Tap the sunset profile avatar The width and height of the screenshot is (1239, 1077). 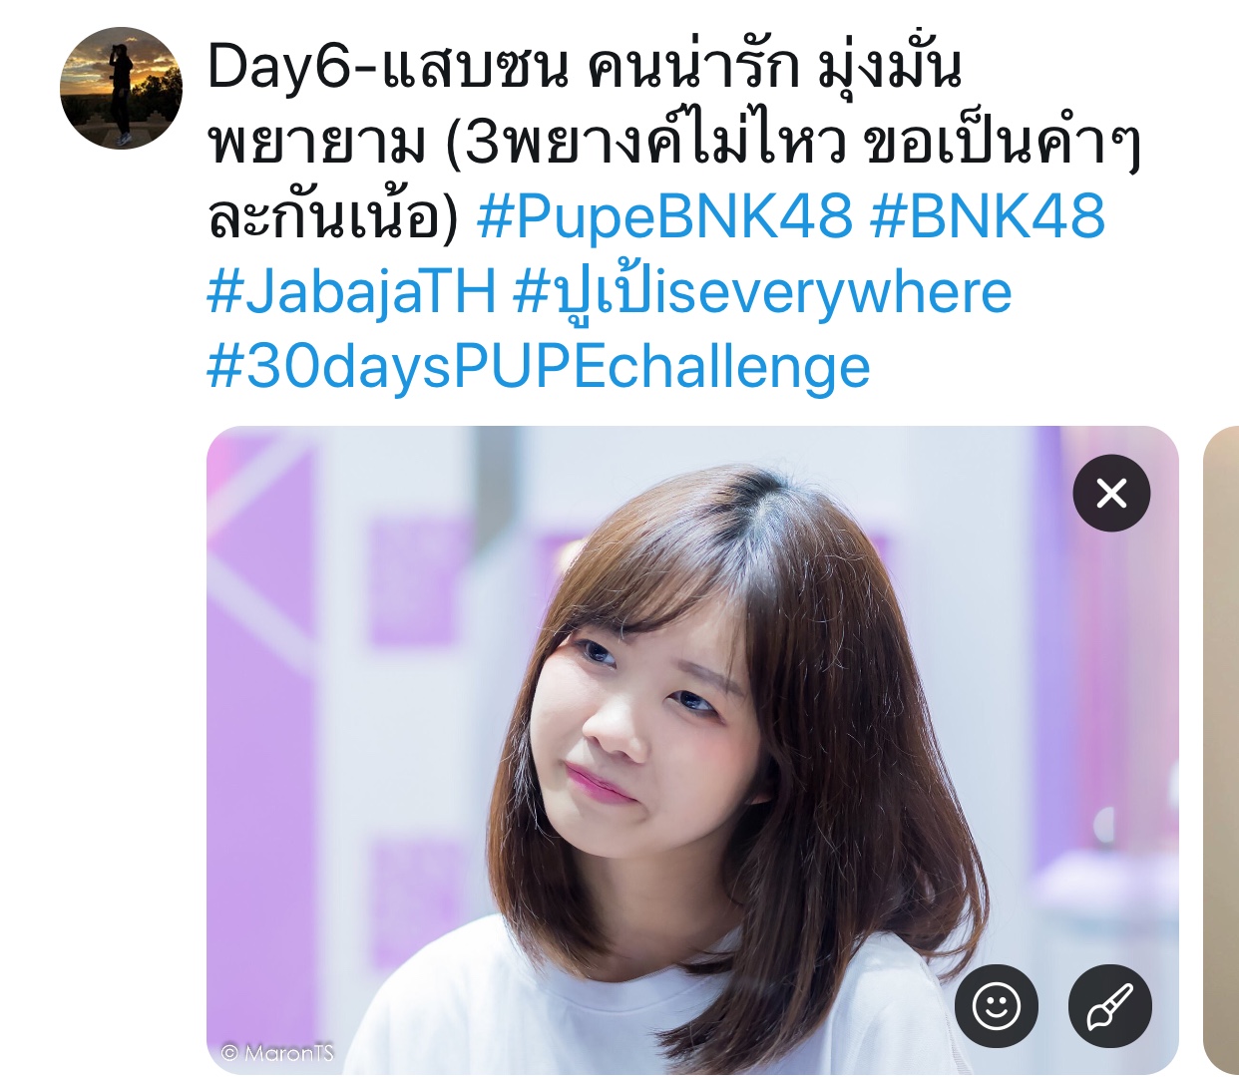pyautogui.click(x=121, y=88)
